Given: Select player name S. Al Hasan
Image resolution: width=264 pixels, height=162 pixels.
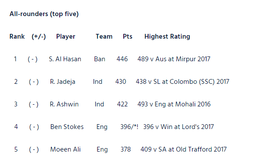Looking at the screenshot, I should click(65, 59).
